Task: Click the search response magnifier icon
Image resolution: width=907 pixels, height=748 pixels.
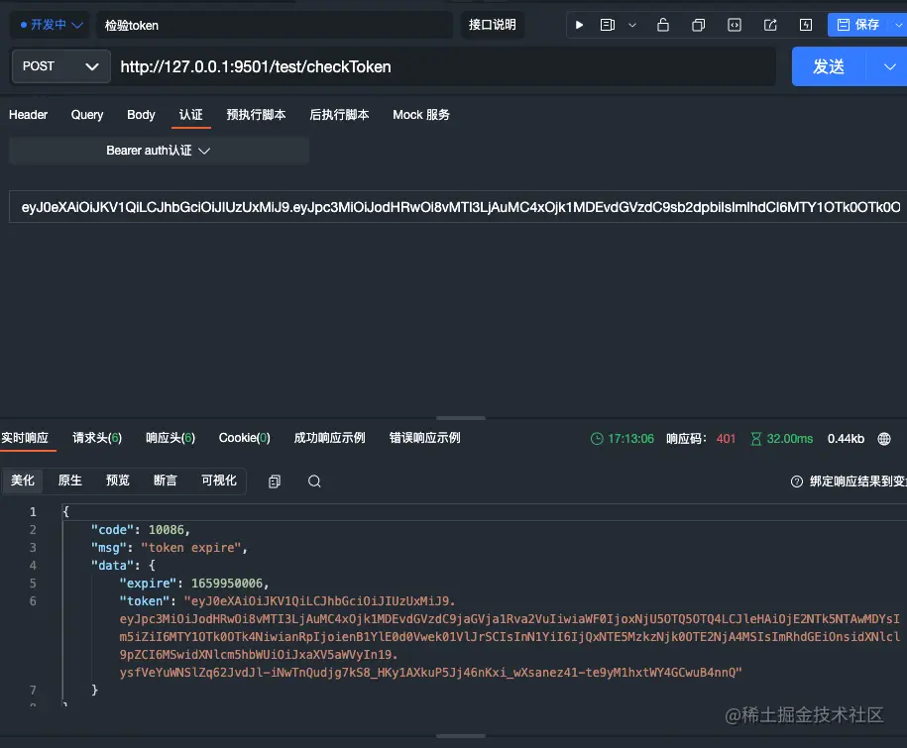Action: pyautogui.click(x=314, y=481)
